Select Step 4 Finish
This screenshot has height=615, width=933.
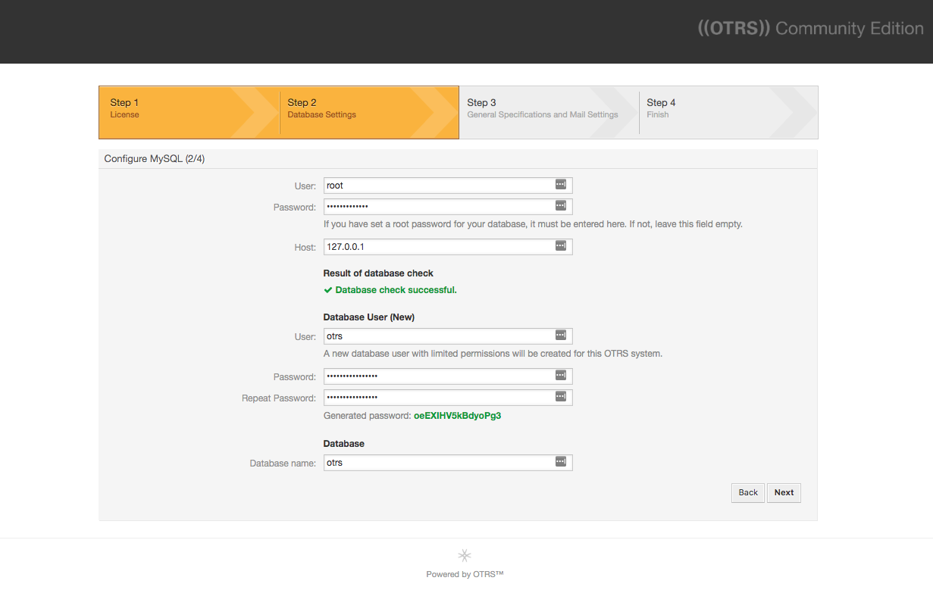(x=728, y=112)
